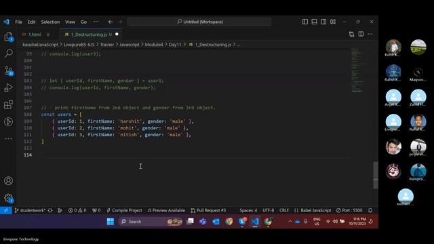Open editor More Actions ellipsis
The width and height of the screenshot is (434, 244).
[x=370, y=35]
